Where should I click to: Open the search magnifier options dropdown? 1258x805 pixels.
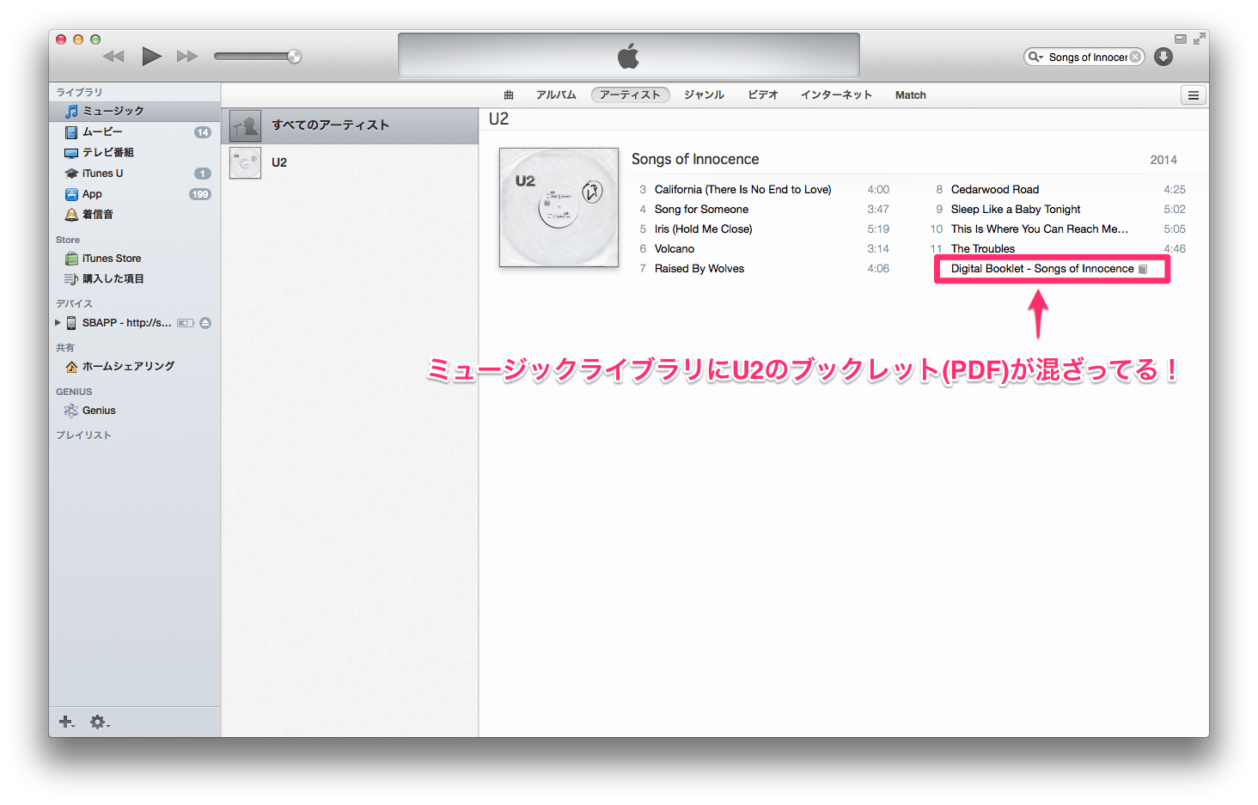1035,57
